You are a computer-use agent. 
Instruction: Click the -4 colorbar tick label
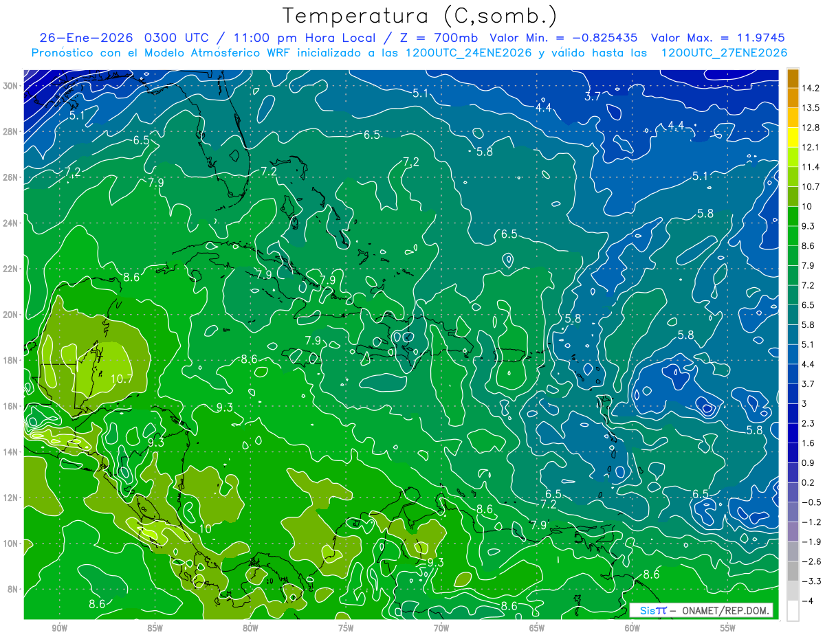pos(809,601)
